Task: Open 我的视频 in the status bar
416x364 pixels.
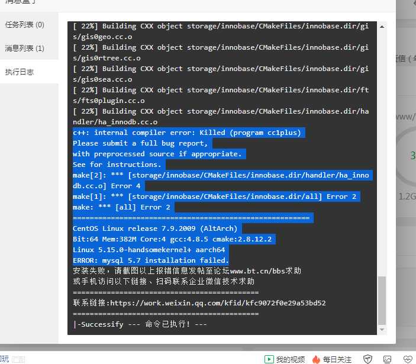Action: pos(285,359)
